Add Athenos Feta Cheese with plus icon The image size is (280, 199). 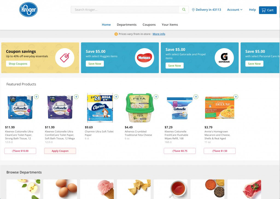click(x=156, y=97)
